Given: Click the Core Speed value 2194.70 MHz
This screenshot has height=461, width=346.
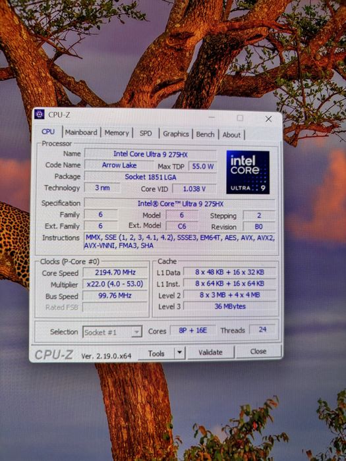Looking at the screenshot, I should tap(115, 273).
